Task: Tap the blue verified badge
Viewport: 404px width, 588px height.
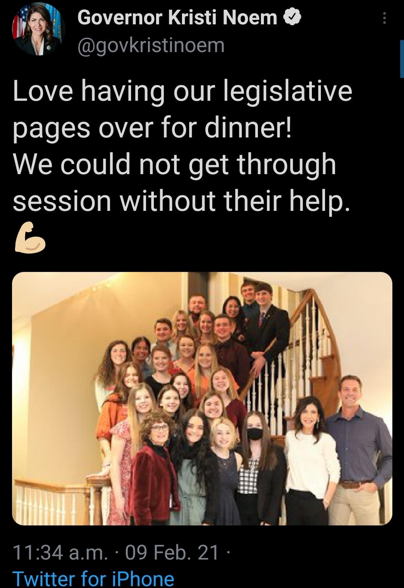Action: 293,17
